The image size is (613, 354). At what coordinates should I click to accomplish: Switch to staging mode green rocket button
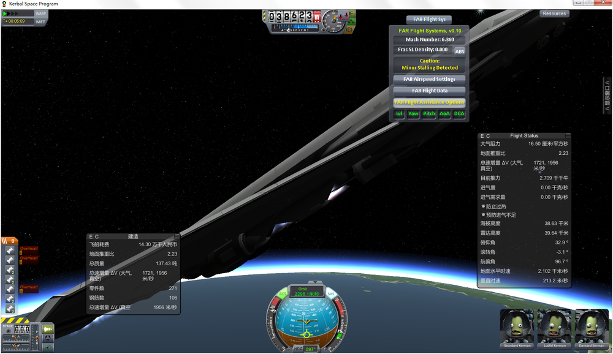pyautogui.click(x=48, y=329)
